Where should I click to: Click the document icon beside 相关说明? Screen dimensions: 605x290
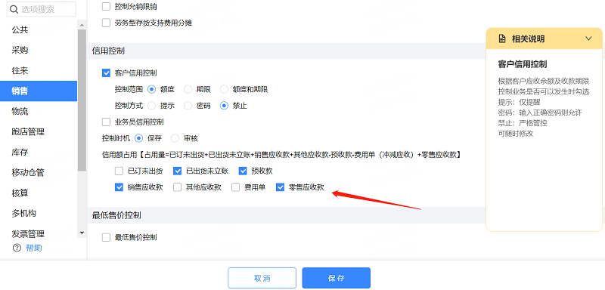pyautogui.click(x=502, y=39)
